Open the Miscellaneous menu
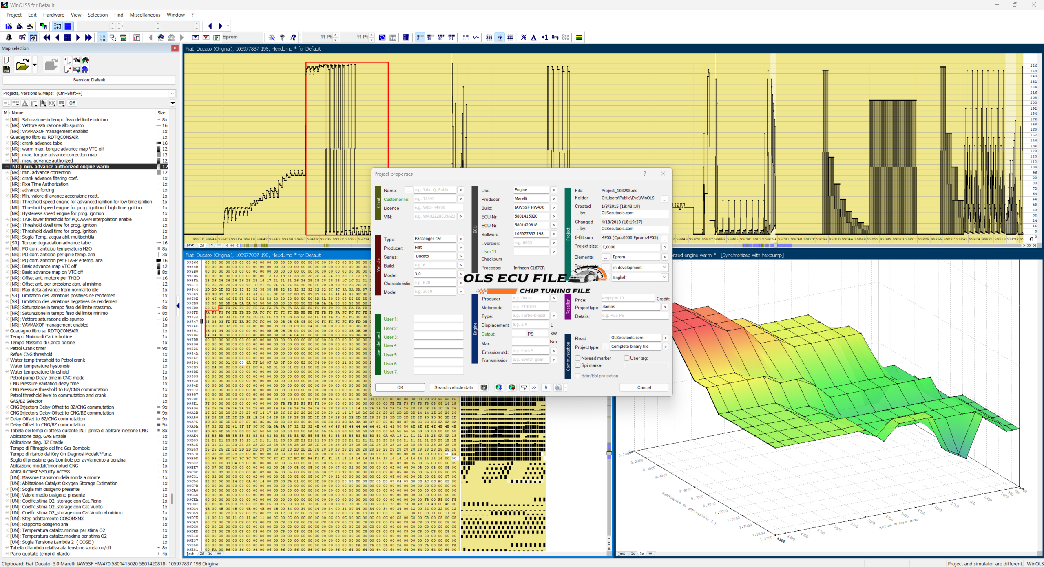The width and height of the screenshot is (1044, 567). (x=145, y=15)
